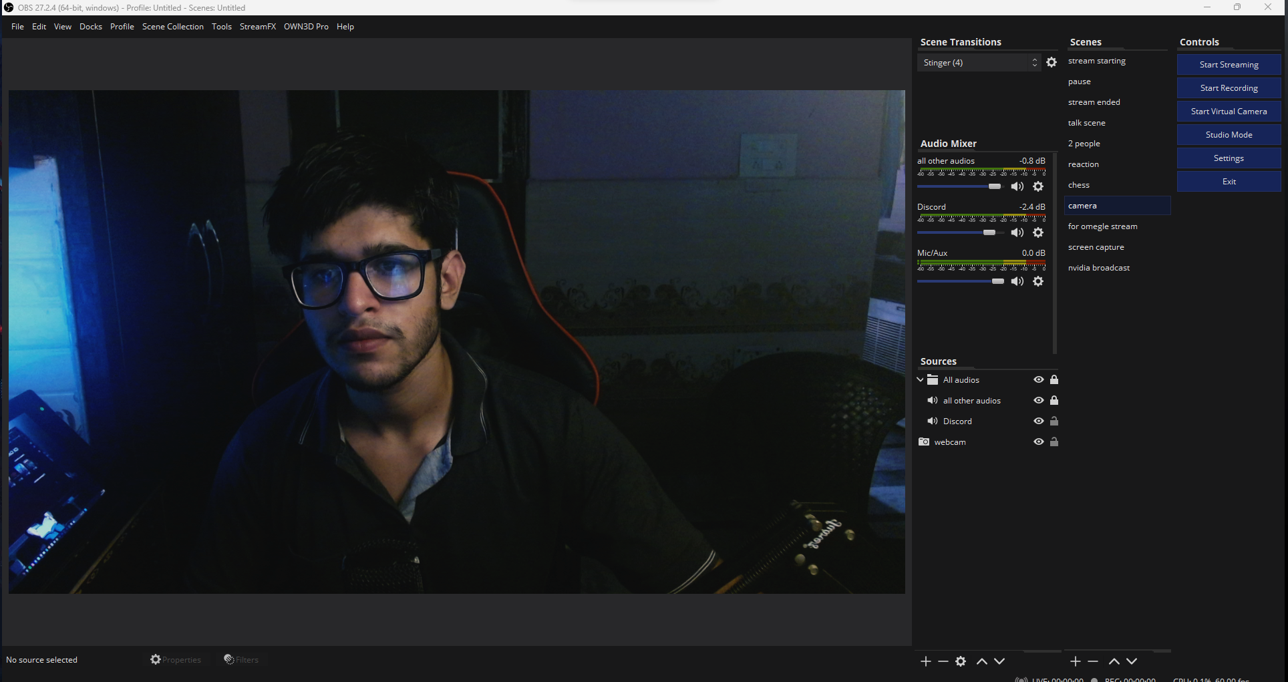Open the Scene Collection menu
1288x682 pixels.
(173, 27)
